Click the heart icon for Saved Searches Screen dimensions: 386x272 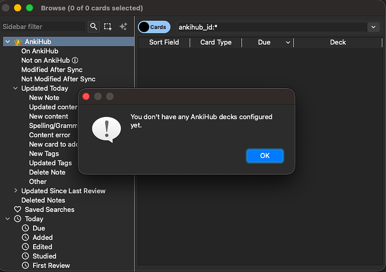click(x=17, y=209)
